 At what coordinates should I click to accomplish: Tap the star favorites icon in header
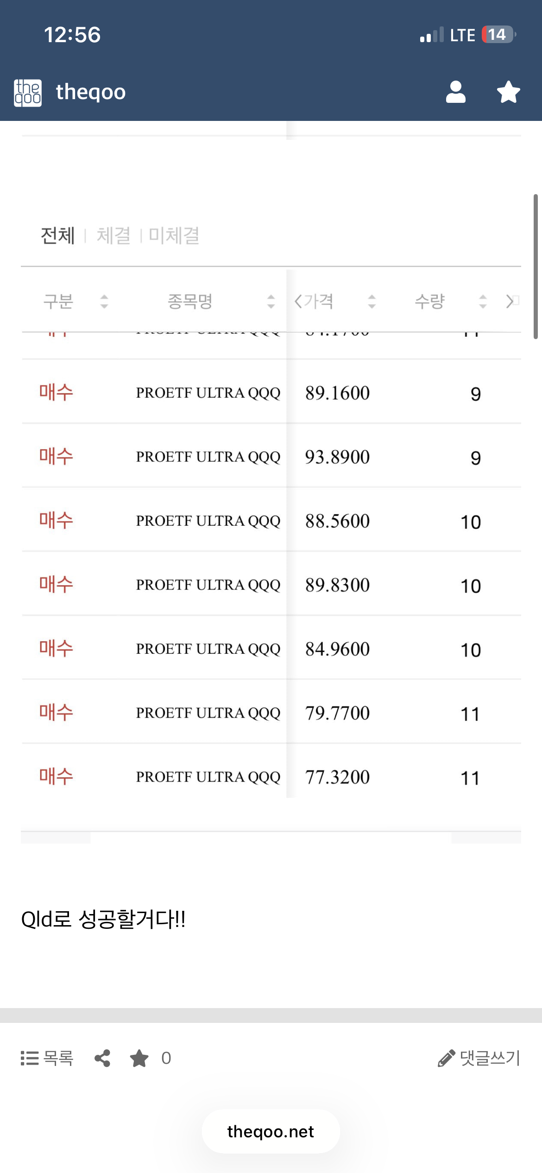pyautogui.click(x=508, y=92)
